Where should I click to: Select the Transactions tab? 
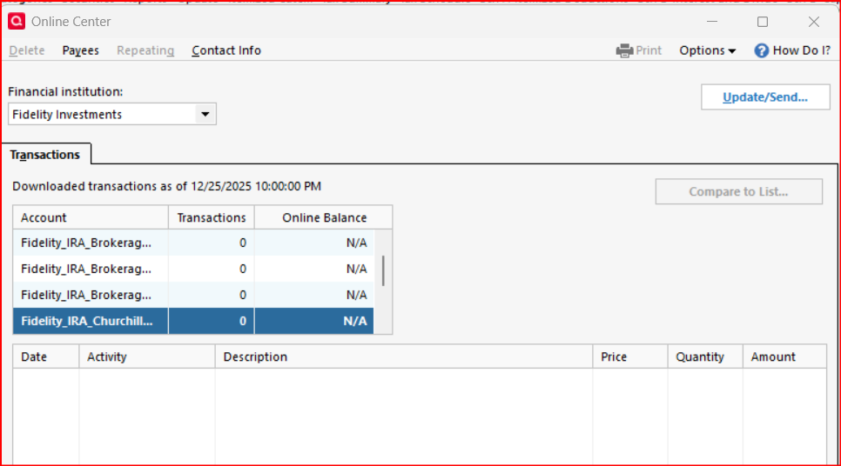coord(45,154)
